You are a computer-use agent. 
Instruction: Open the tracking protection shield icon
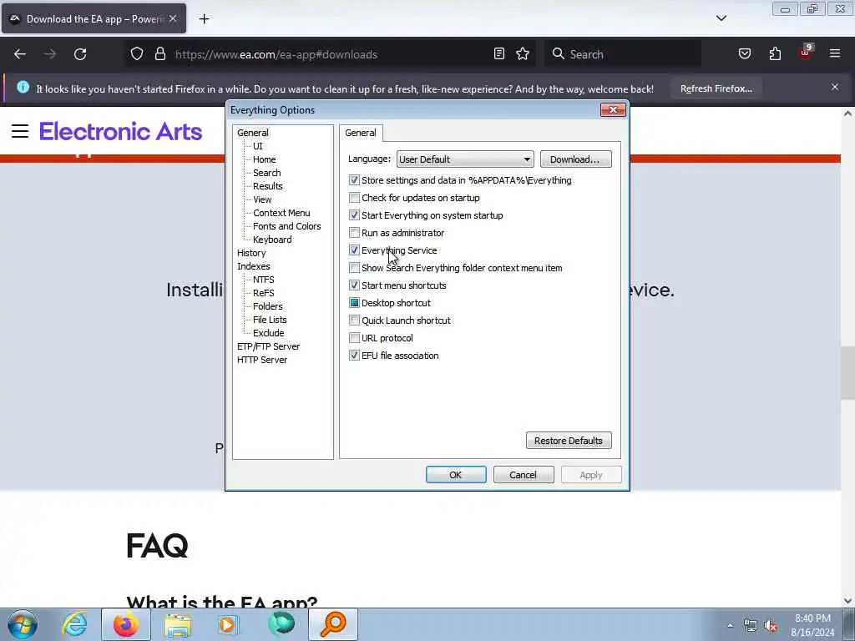[x=137, y=54]
